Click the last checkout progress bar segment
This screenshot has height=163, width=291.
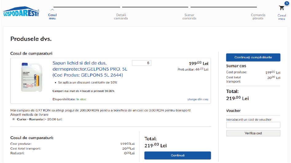pos(223,7)
